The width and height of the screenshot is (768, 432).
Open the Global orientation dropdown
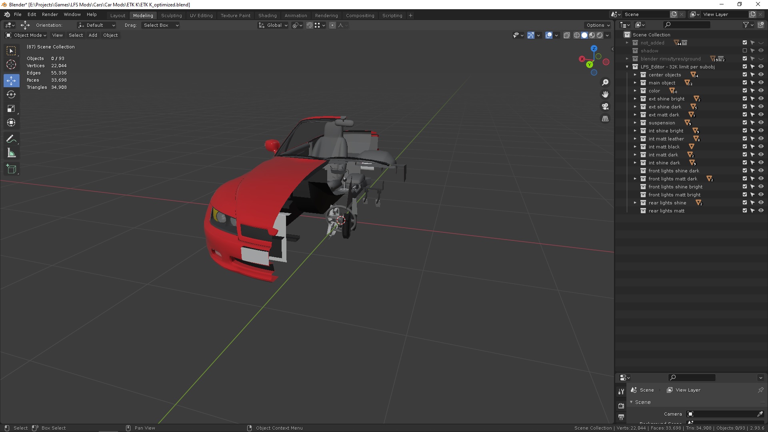click(273, 25)
